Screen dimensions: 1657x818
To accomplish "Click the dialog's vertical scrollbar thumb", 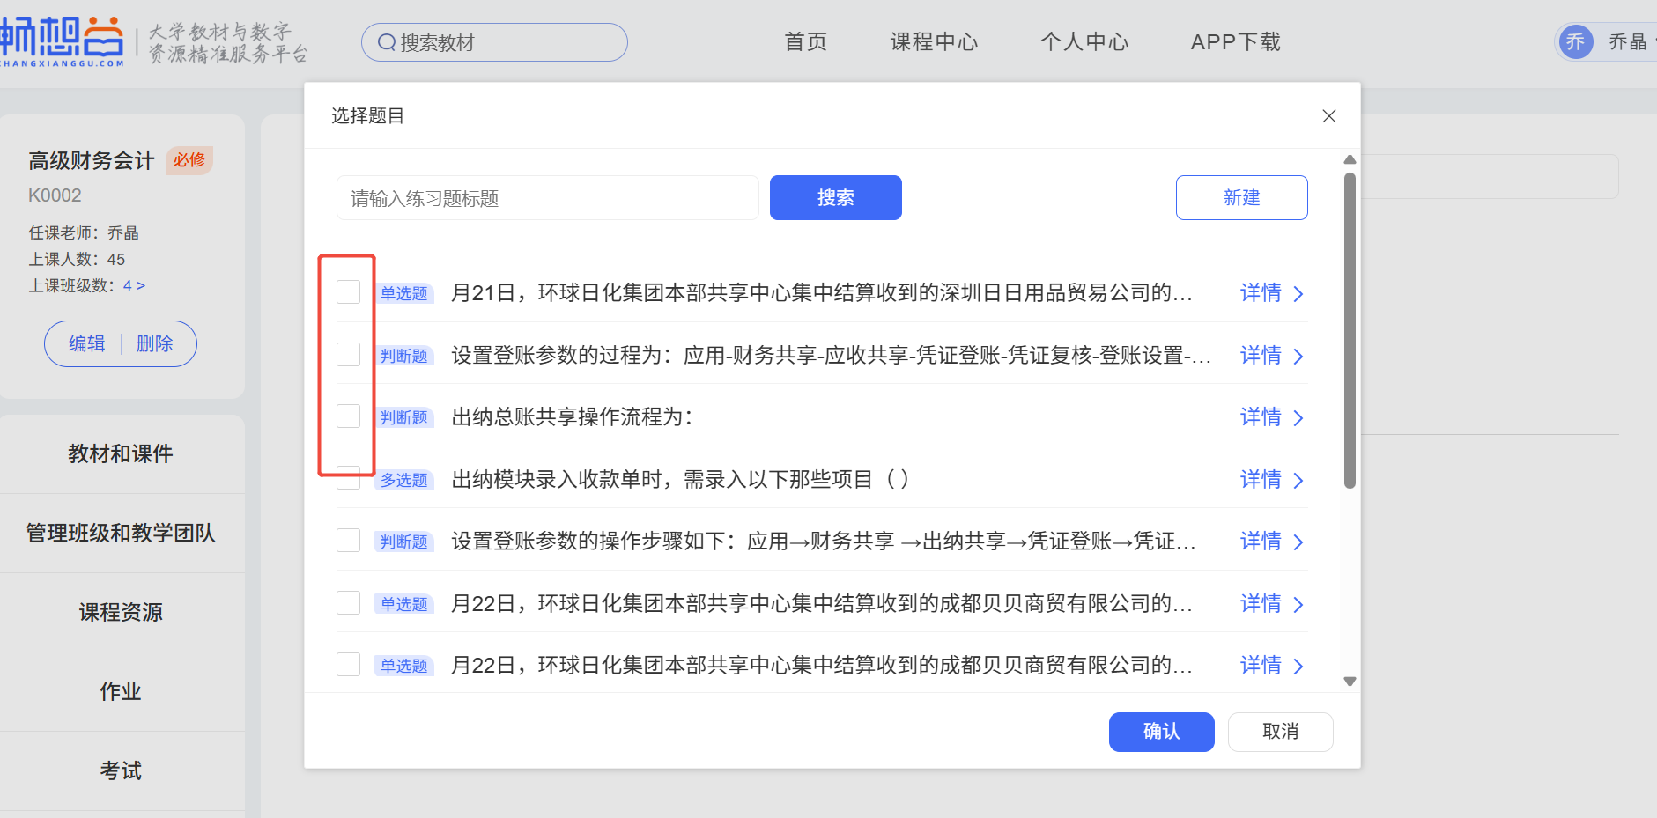I will (1349, 330).
